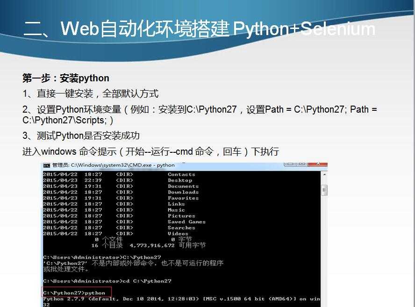415x307 pixels.
Task: Click the '不是内部或外部命令' error message line
Action: coord(133,263)
